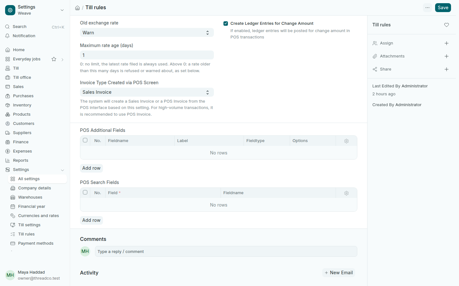Click the Inventory box icon
The image size is (459, 286).
point(8,105)
